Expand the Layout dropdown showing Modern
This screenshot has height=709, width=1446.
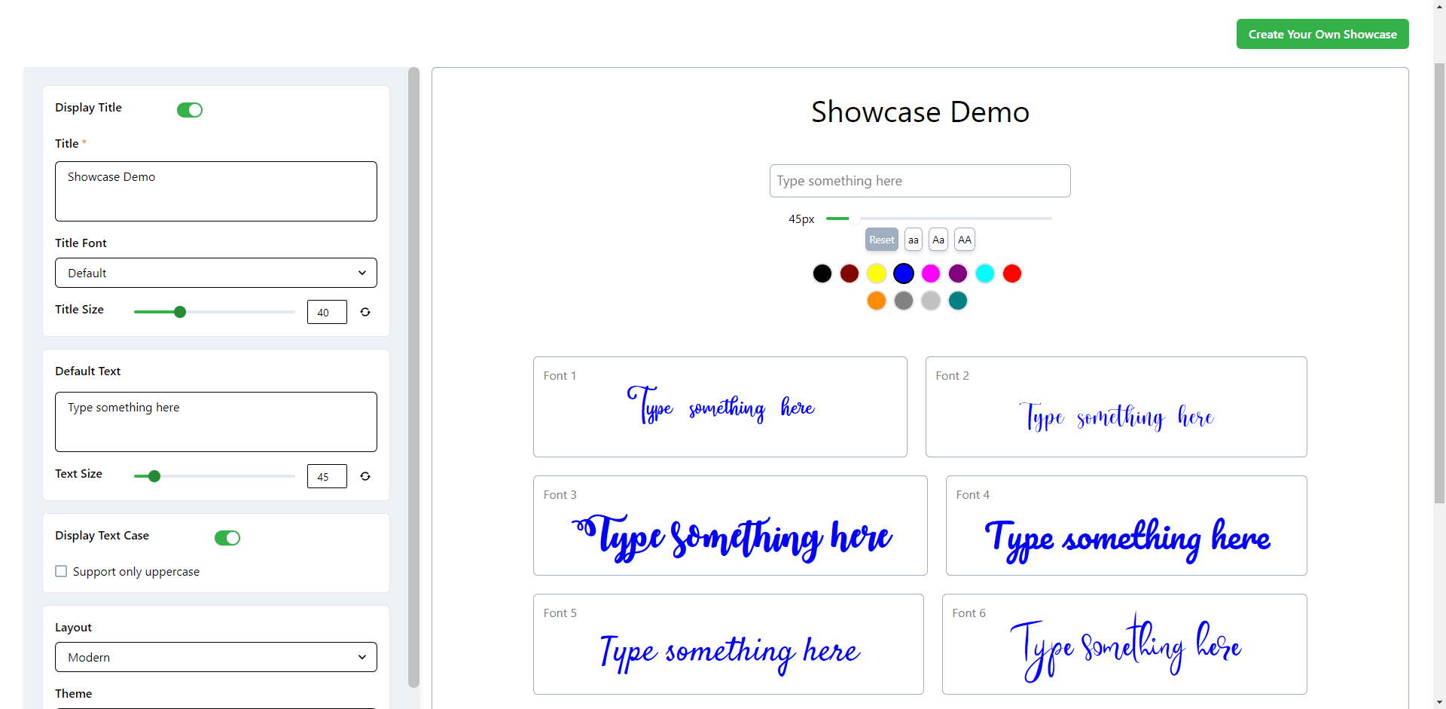tap(215, 657)
